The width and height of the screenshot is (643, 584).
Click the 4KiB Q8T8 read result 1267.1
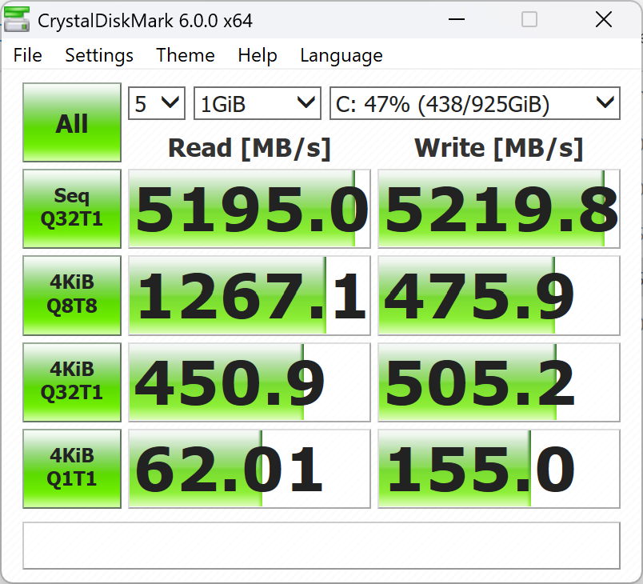pyautogui.click(x=250, y=295)
